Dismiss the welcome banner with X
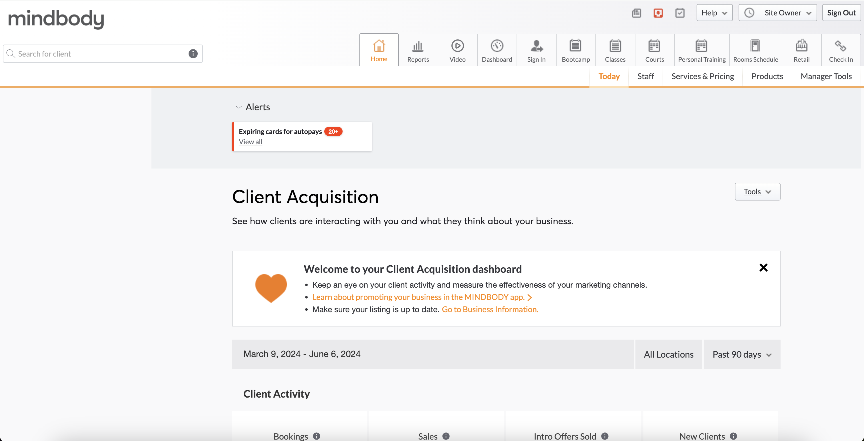The height and width of the screenshot is (441, 864). 763,268
